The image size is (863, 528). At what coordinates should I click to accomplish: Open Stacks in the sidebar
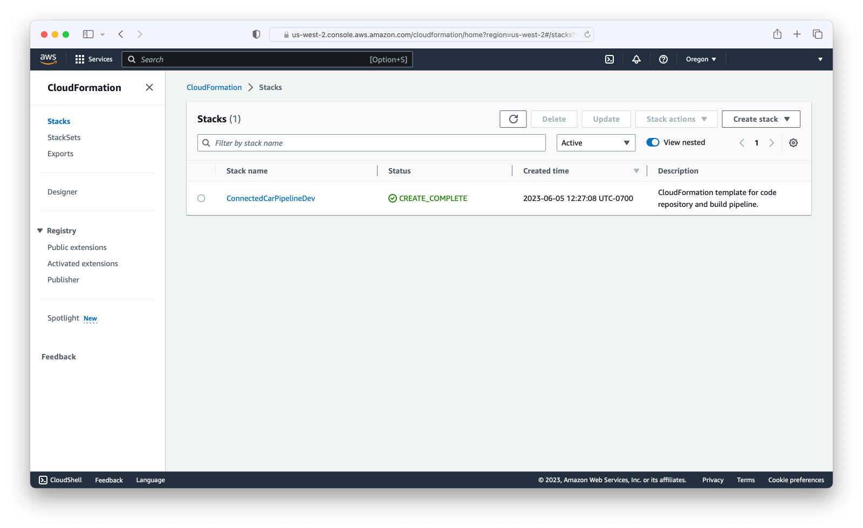coord(59,121)
